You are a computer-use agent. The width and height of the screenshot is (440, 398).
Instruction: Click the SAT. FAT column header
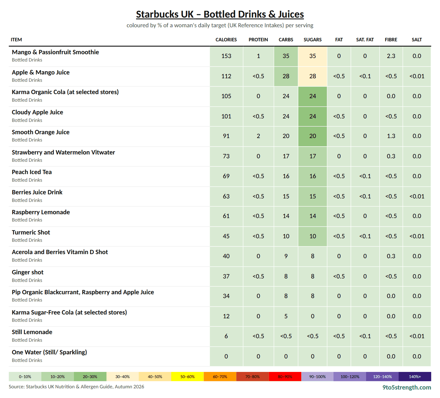coord(365,40)
